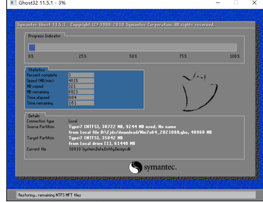Select the Statistics group label

[37, 70]
